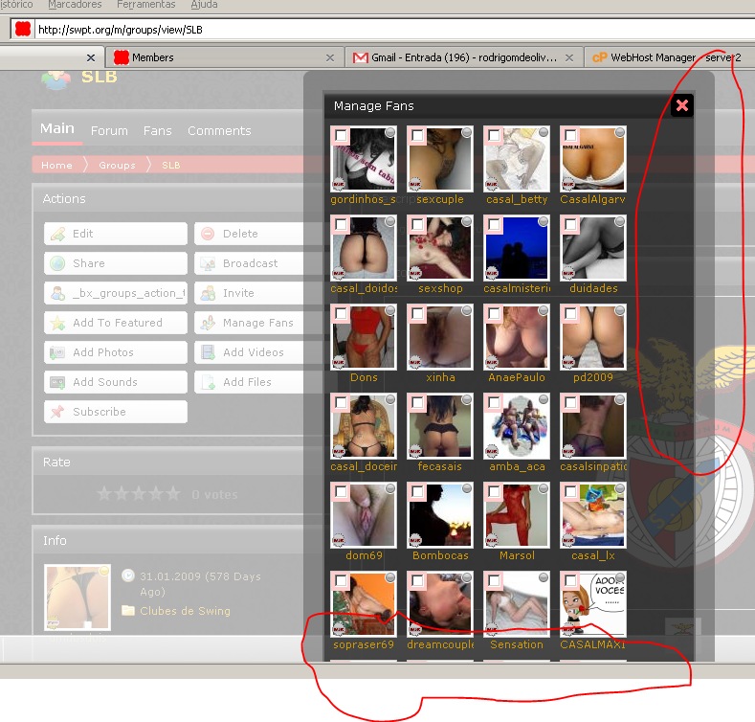This screenshot has height=722, width=755.
Task: Click the clock icon beside the creation date
Action: tap(128, 575)
